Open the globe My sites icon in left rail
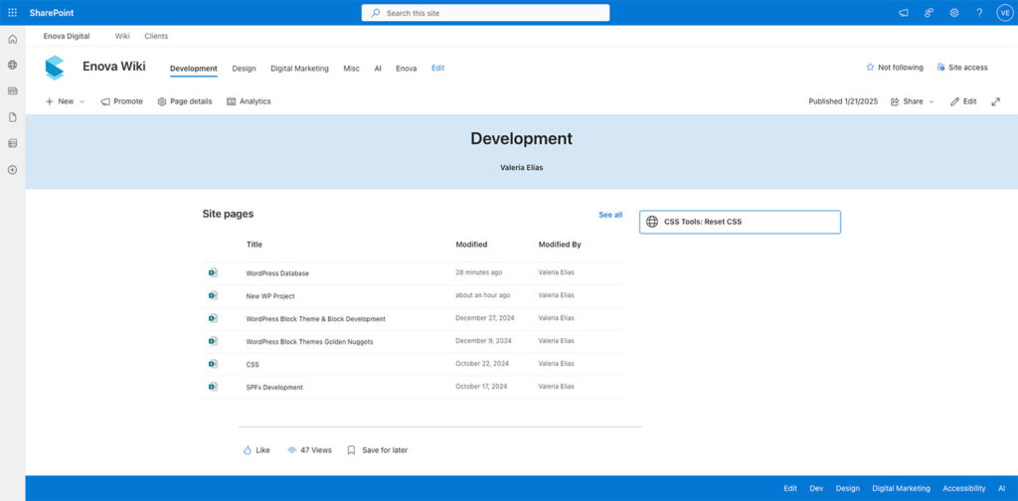Screen dimensions: 1018x501 (12, 65)
